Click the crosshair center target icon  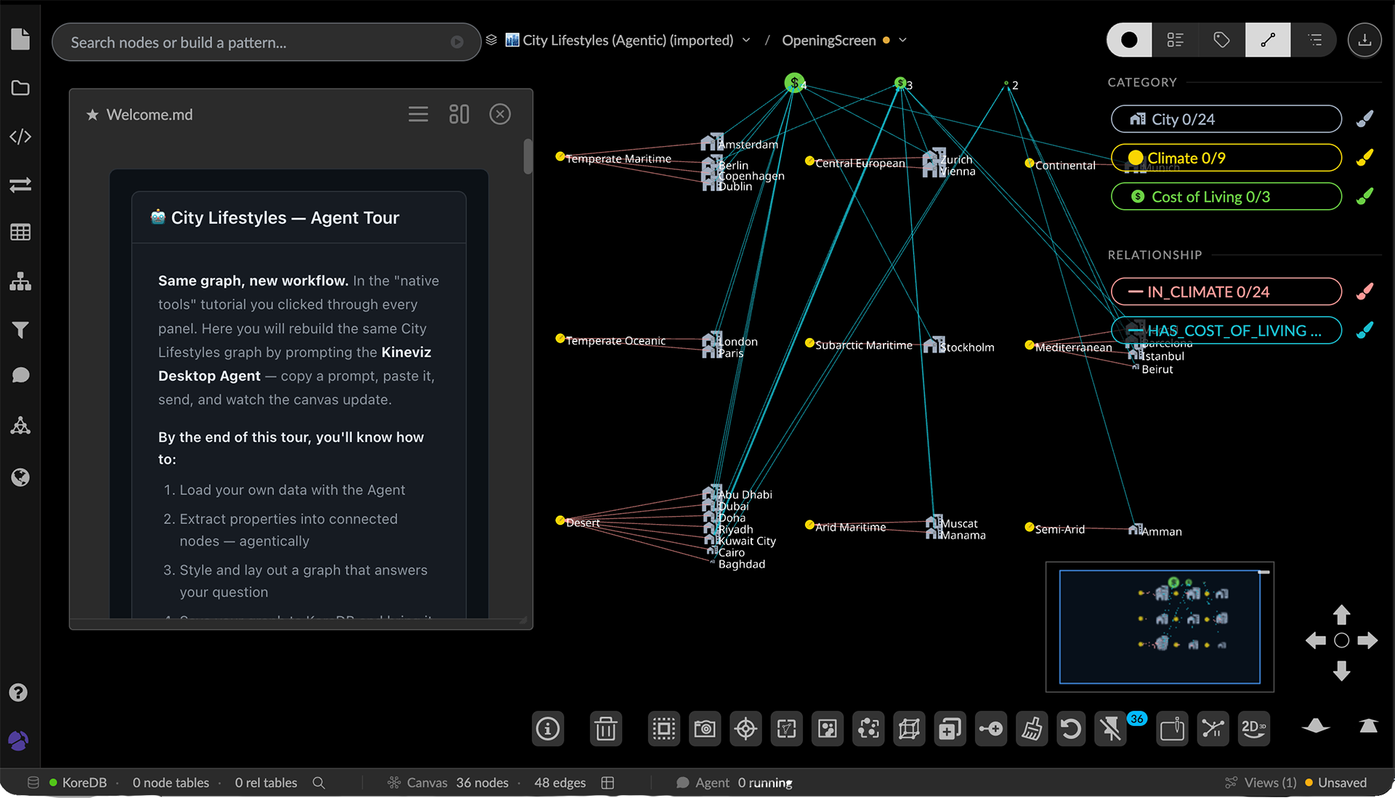[x=745, y=728]
